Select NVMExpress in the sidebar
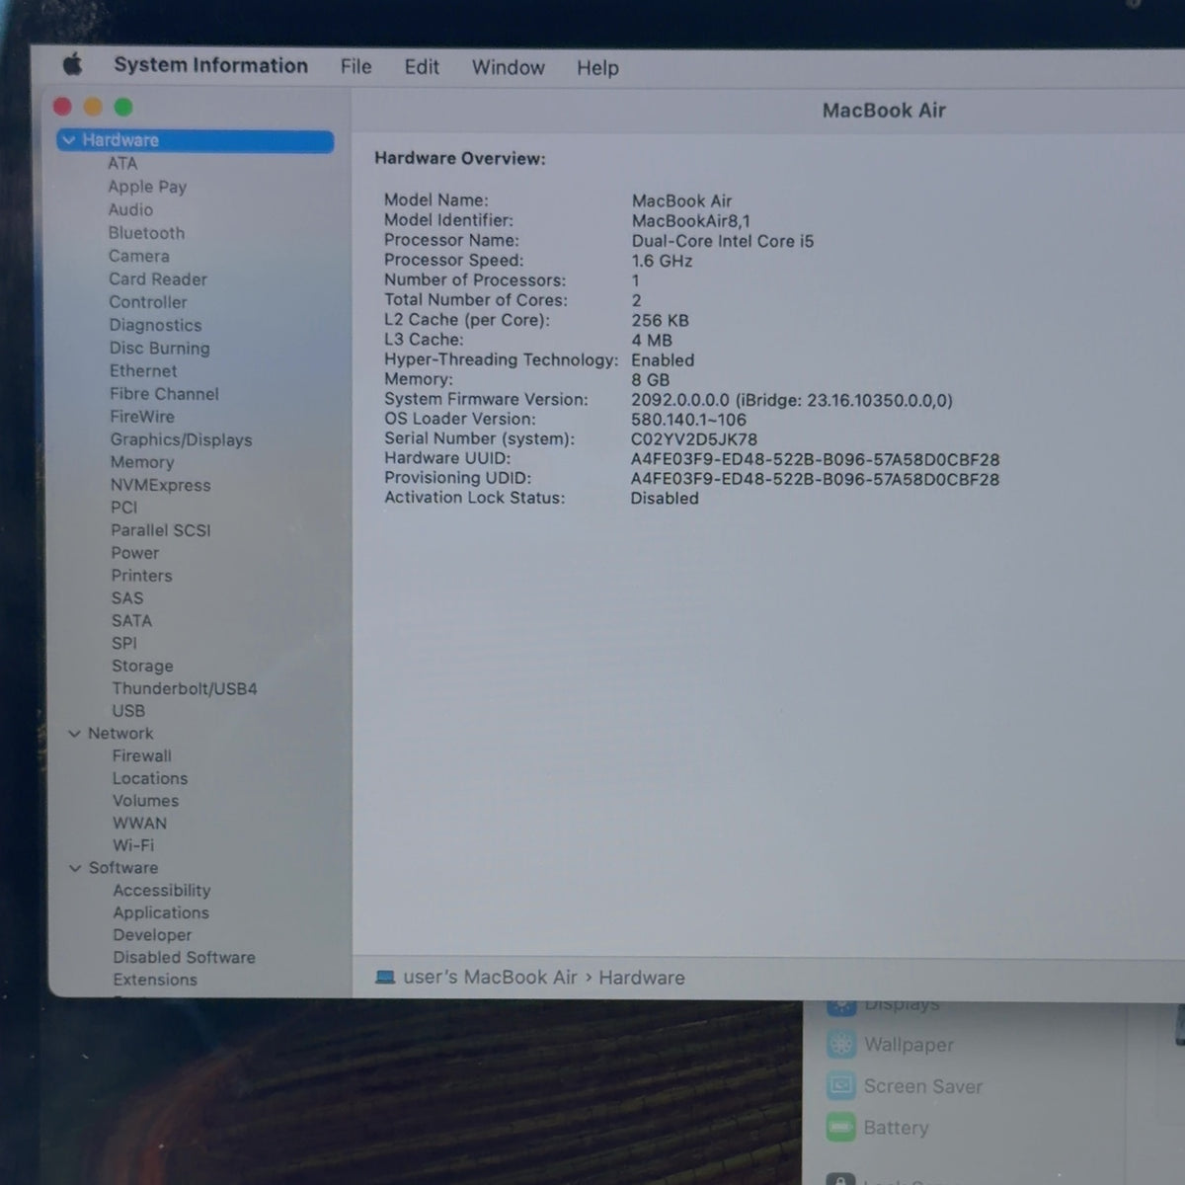The height and width of the screenshot is (1185, 1185). click(160, 485)
